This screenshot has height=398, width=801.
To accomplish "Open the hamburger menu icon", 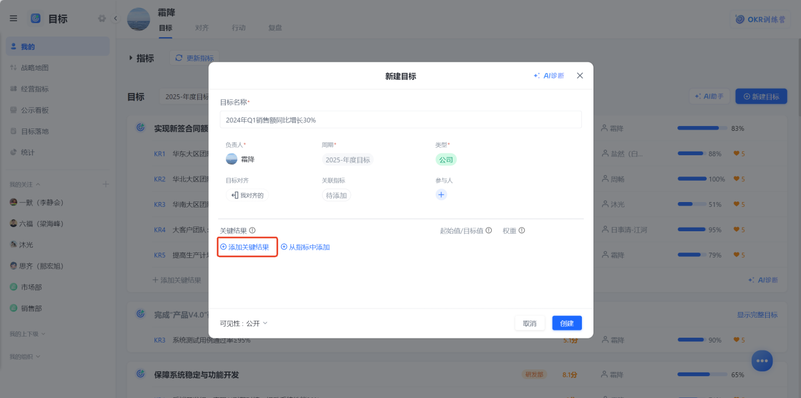I will coord(13,18).
